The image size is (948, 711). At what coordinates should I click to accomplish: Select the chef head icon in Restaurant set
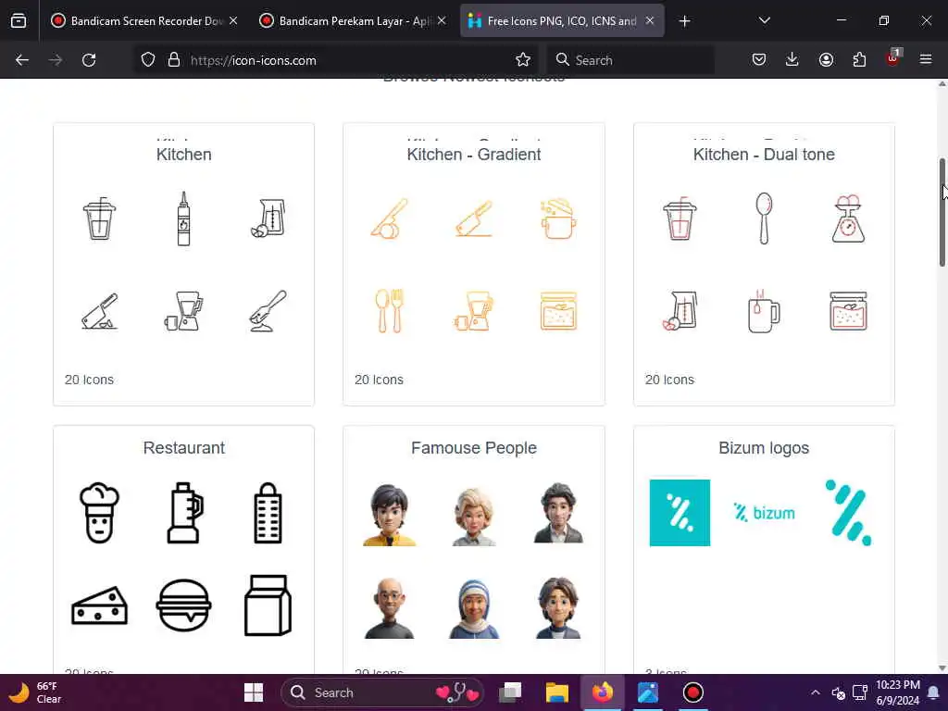tap(100, 513)
